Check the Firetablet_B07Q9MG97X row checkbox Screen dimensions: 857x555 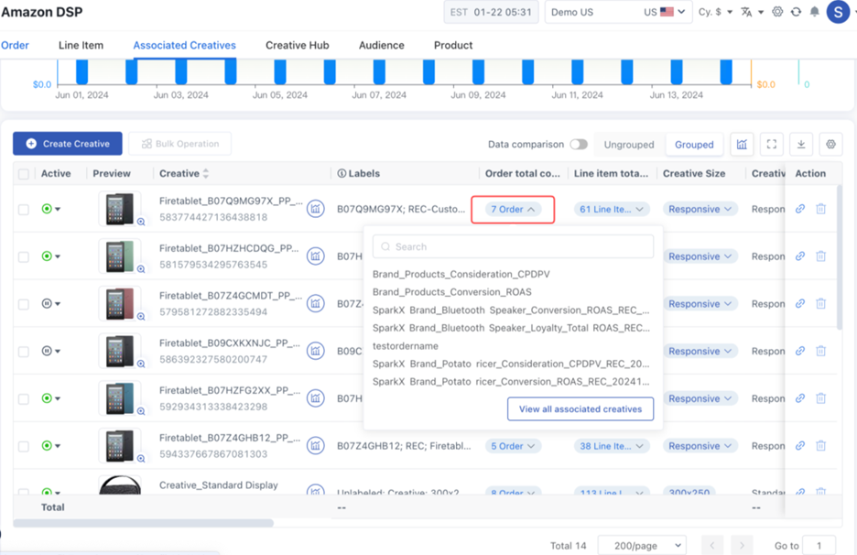[24, 209]
